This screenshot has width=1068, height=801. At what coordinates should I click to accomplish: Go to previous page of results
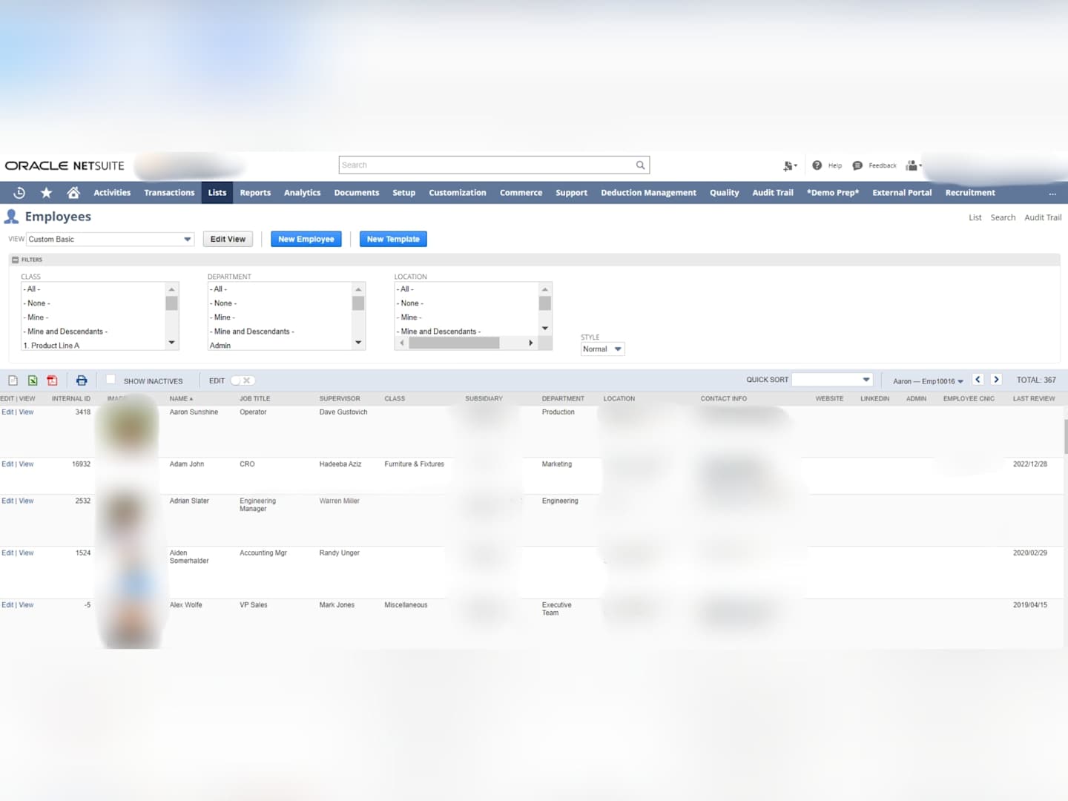[x=978, y=380]
